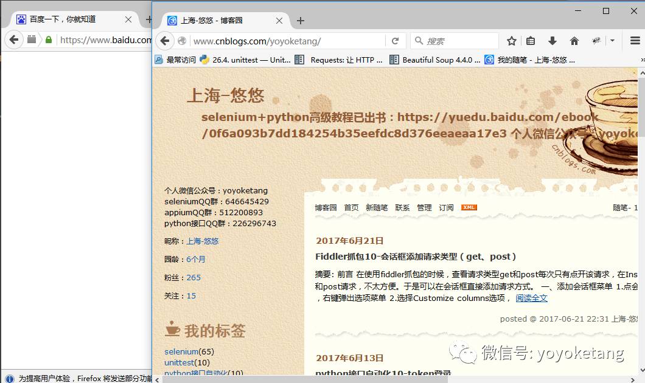The height and width of the screenshot is (383, 645).
Task: Reload the cnblogs page
Action: pos(396,41)
